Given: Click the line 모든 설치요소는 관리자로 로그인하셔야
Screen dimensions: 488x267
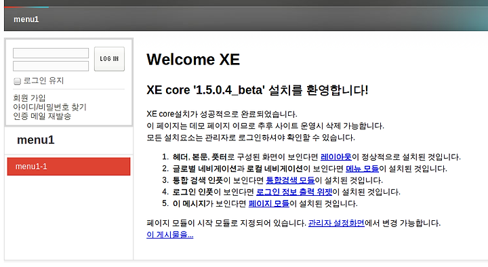Looking at the screenshot, I should (x=251, y=138).
